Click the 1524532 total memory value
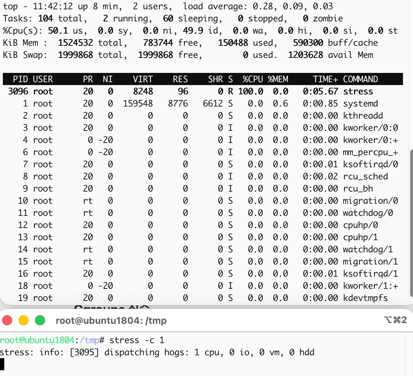The height and width of the screenshot is (376, 413). [x=75, y=43]
